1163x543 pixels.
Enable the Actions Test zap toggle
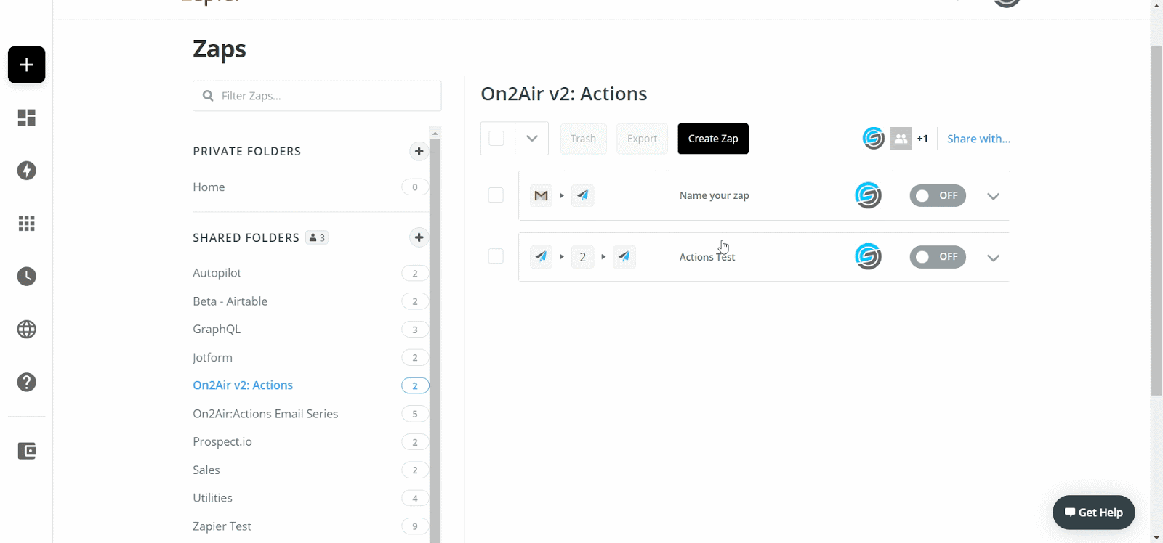[937, 257]
